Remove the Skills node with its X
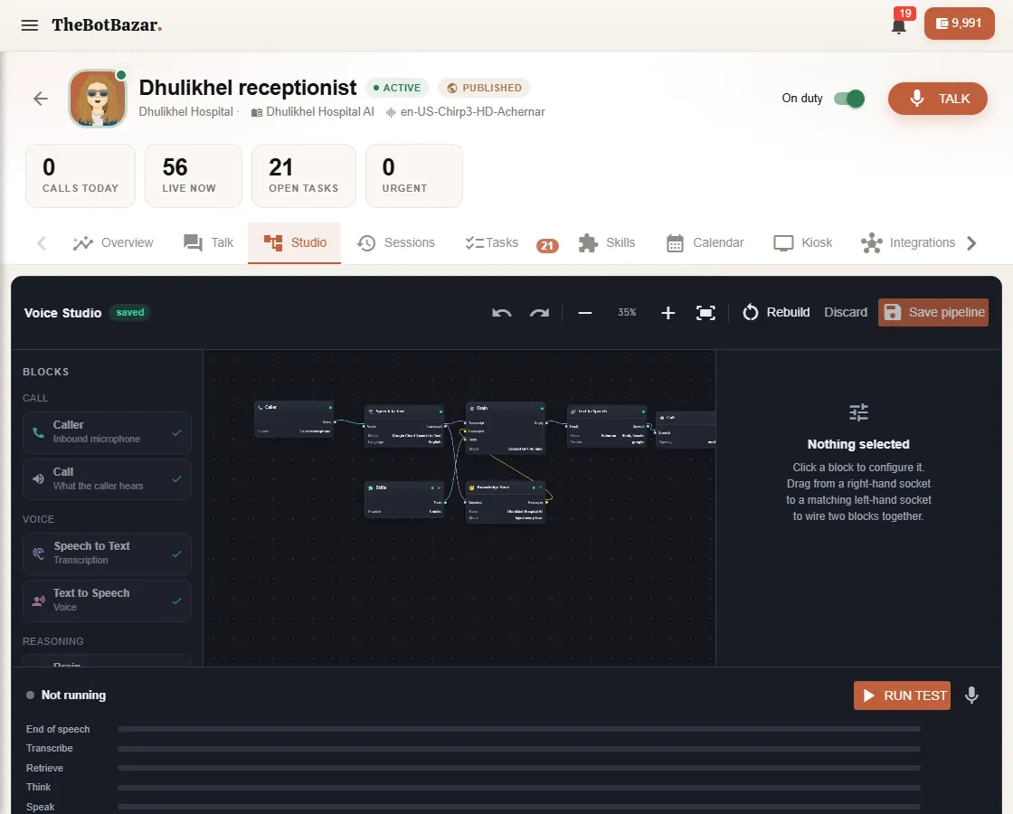 440,487
